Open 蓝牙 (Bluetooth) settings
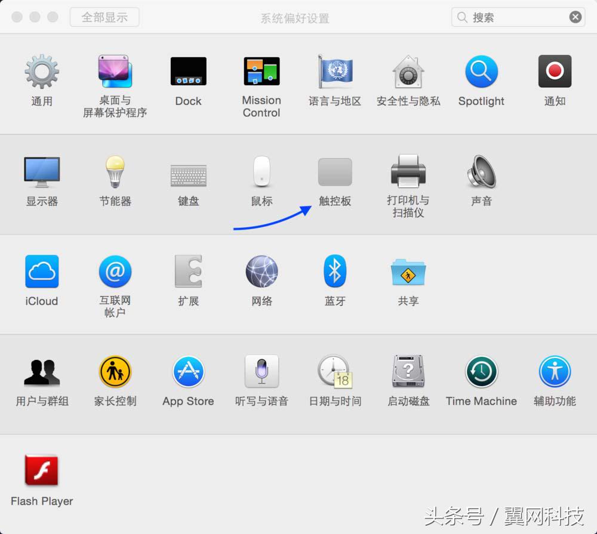This screenshot has height=534, width=597. [x=334, y=271]
